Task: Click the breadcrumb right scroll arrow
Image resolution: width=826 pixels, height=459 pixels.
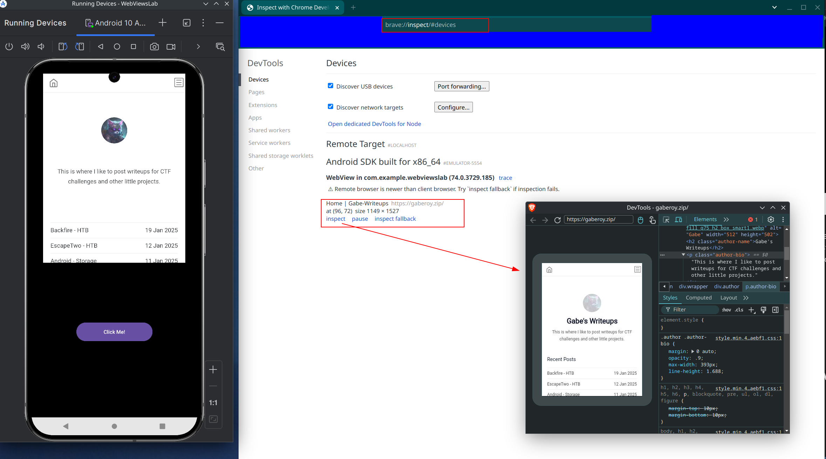Action: point(785,287)
